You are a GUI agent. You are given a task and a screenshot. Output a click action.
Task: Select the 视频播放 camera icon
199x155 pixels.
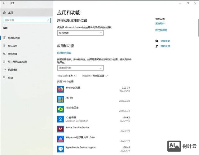click(4, 69)
